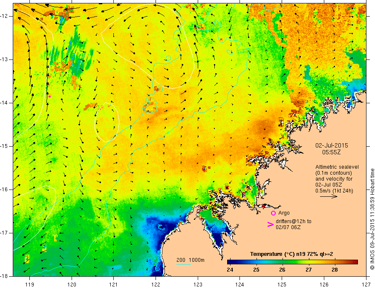The height and width of the screenshot is (289, 375).
Task: Click the 119 longitude axis label
Action: coord(30,284)
